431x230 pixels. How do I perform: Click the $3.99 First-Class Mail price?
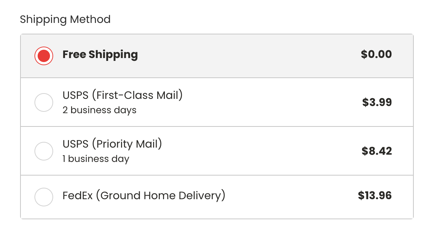377,102
